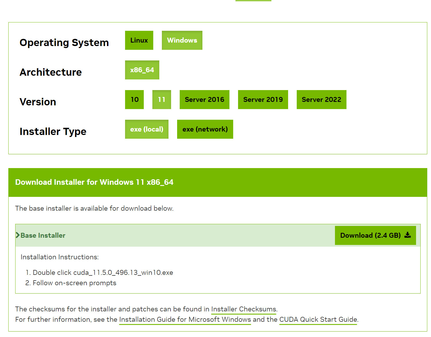This screenshot has width=431, height=337.
Task: Click the 'Installer Type' label
Action: tap(53, 132)
